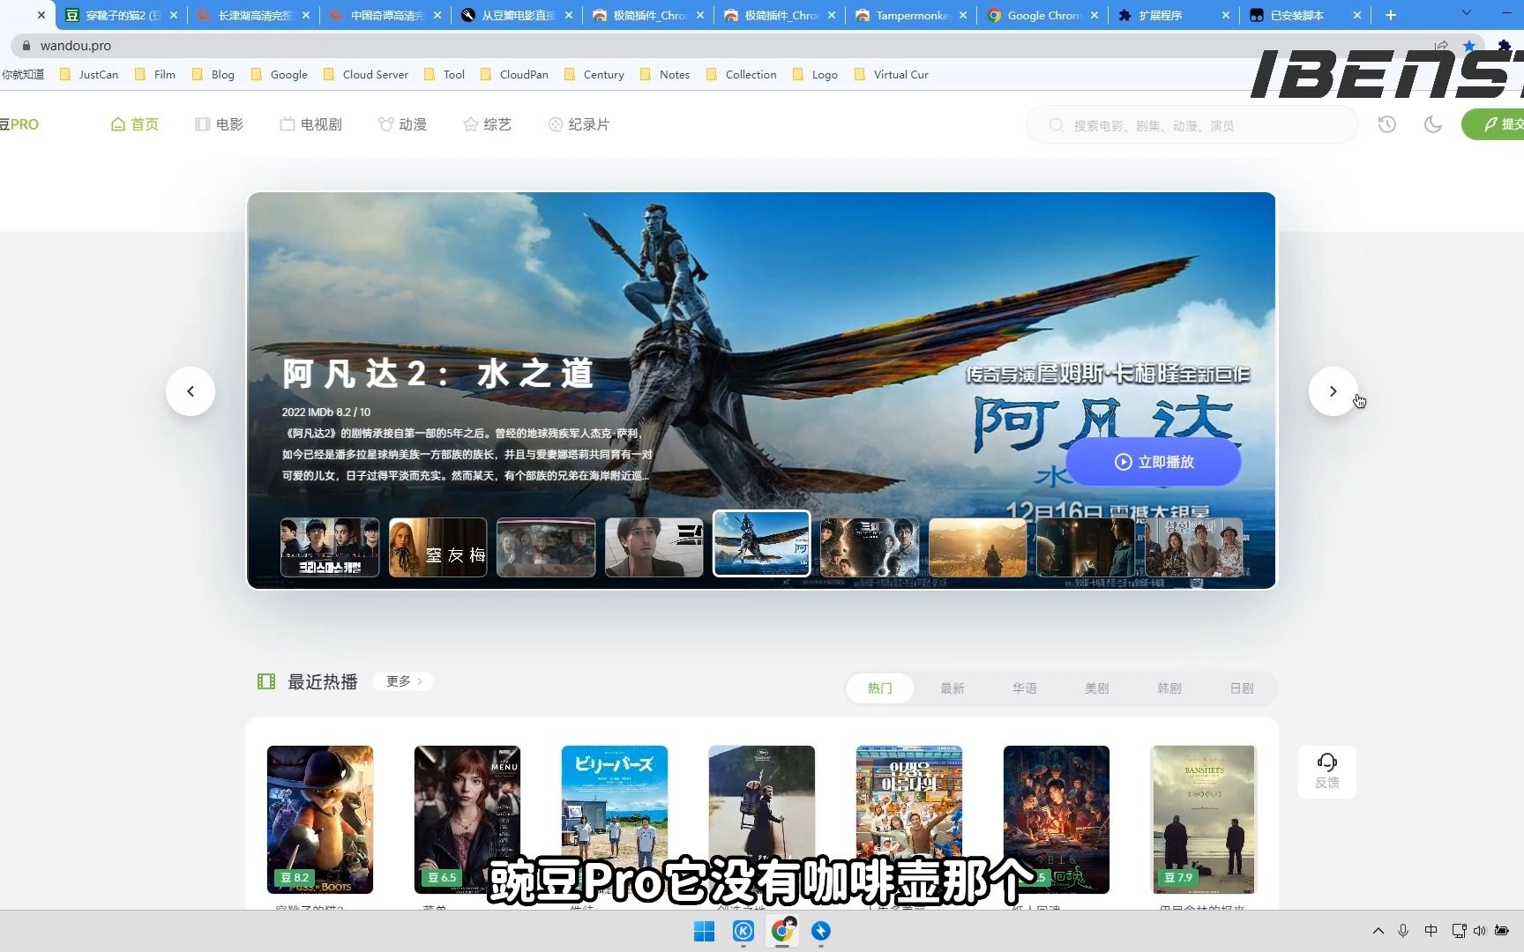Open the Cloud Server bookmark folder
This screenshot has height=952, width=1524.
[366, 74]
